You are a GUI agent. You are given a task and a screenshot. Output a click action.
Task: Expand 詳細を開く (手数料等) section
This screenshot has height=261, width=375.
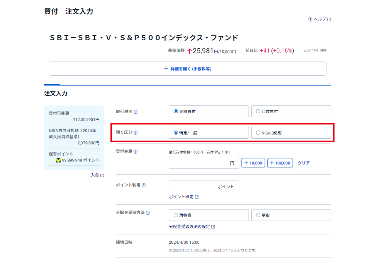click(187, 69)
